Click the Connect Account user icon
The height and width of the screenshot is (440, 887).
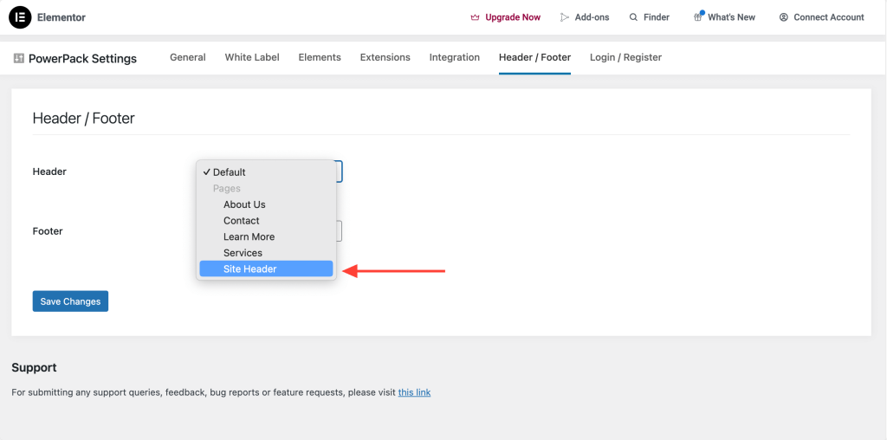coord(783,17)
